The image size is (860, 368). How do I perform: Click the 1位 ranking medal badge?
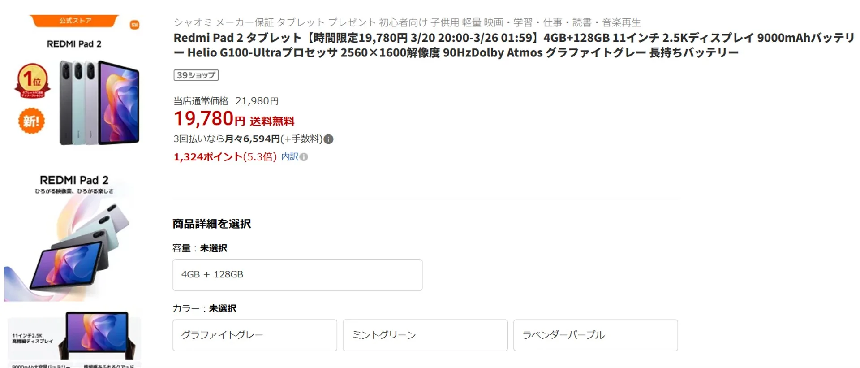point(32,81)
